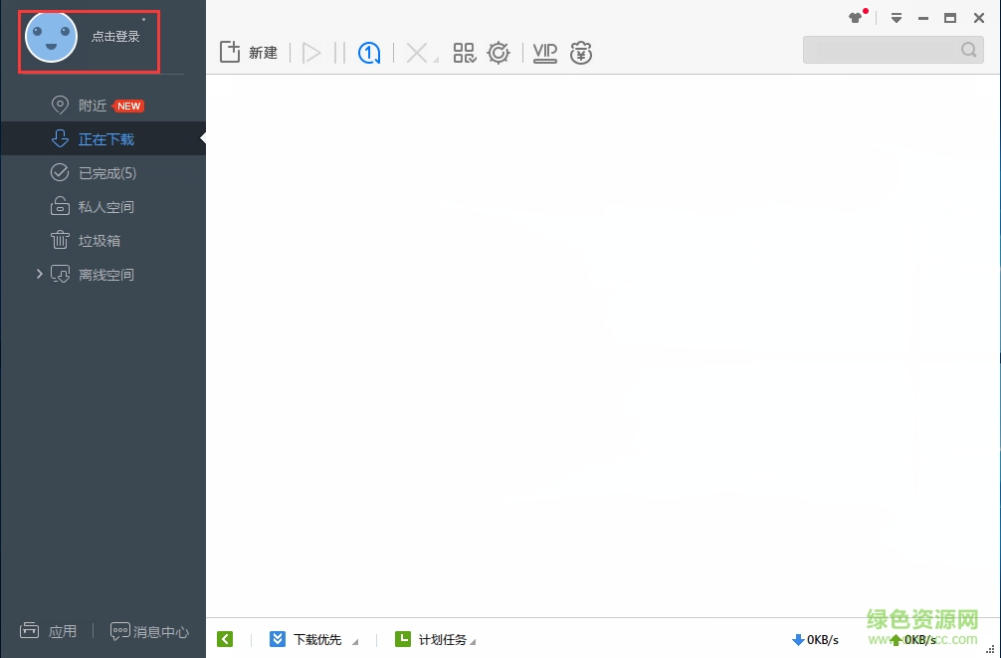The image size is (1001, 658).
Task: Click 点击登录 to log in
Action: point(115,37)
